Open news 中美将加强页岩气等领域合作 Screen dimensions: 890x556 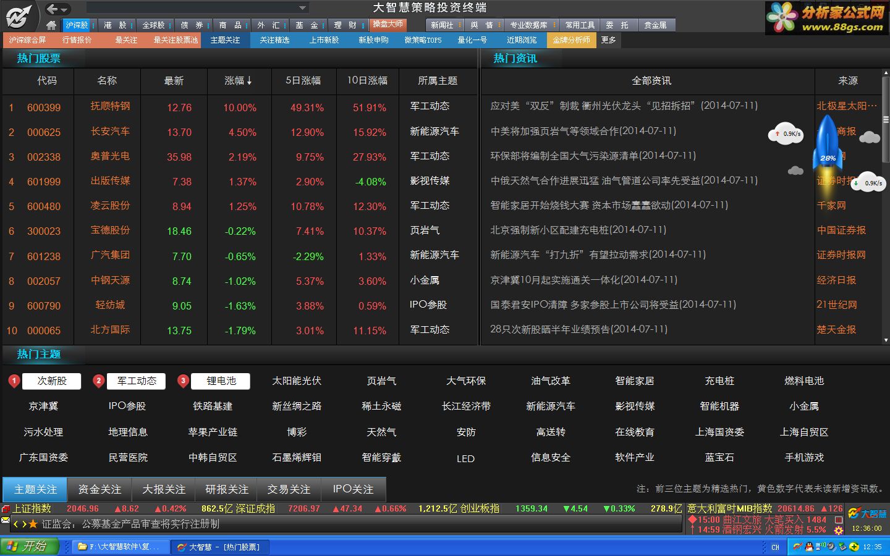583,131
